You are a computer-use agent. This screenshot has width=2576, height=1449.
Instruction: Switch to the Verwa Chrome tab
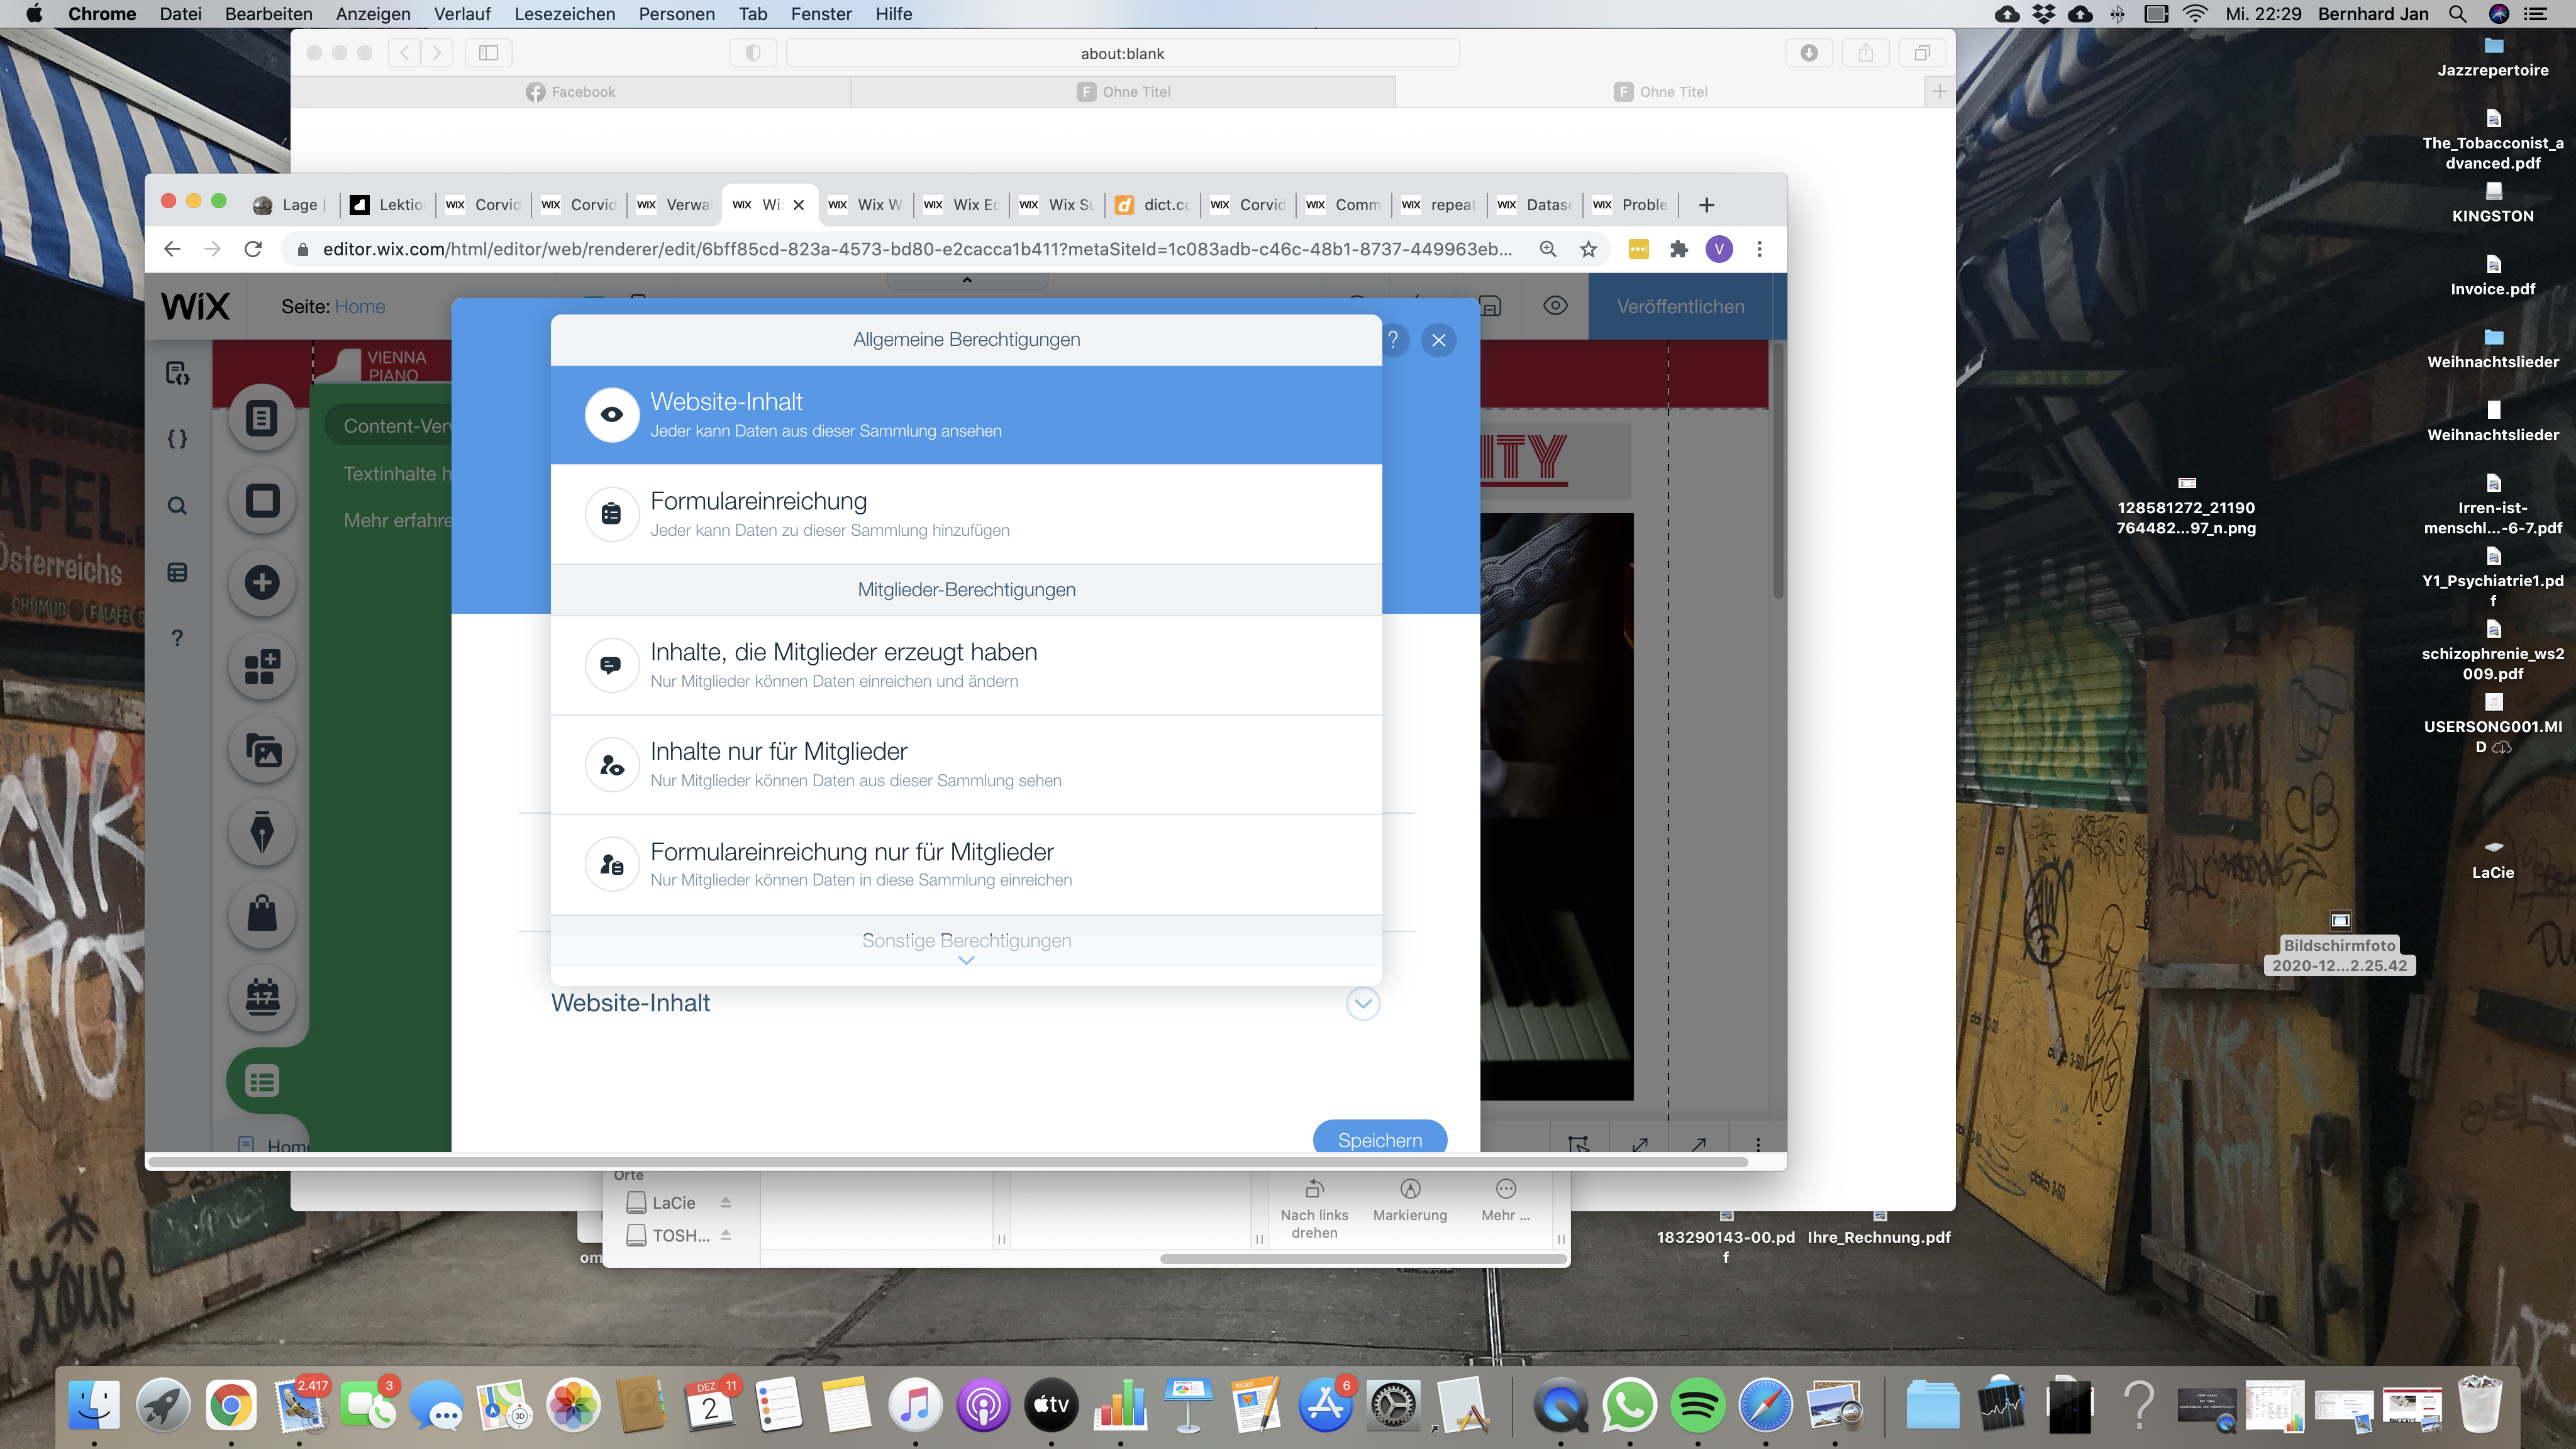pyautogui.click(x=675, y=205)
